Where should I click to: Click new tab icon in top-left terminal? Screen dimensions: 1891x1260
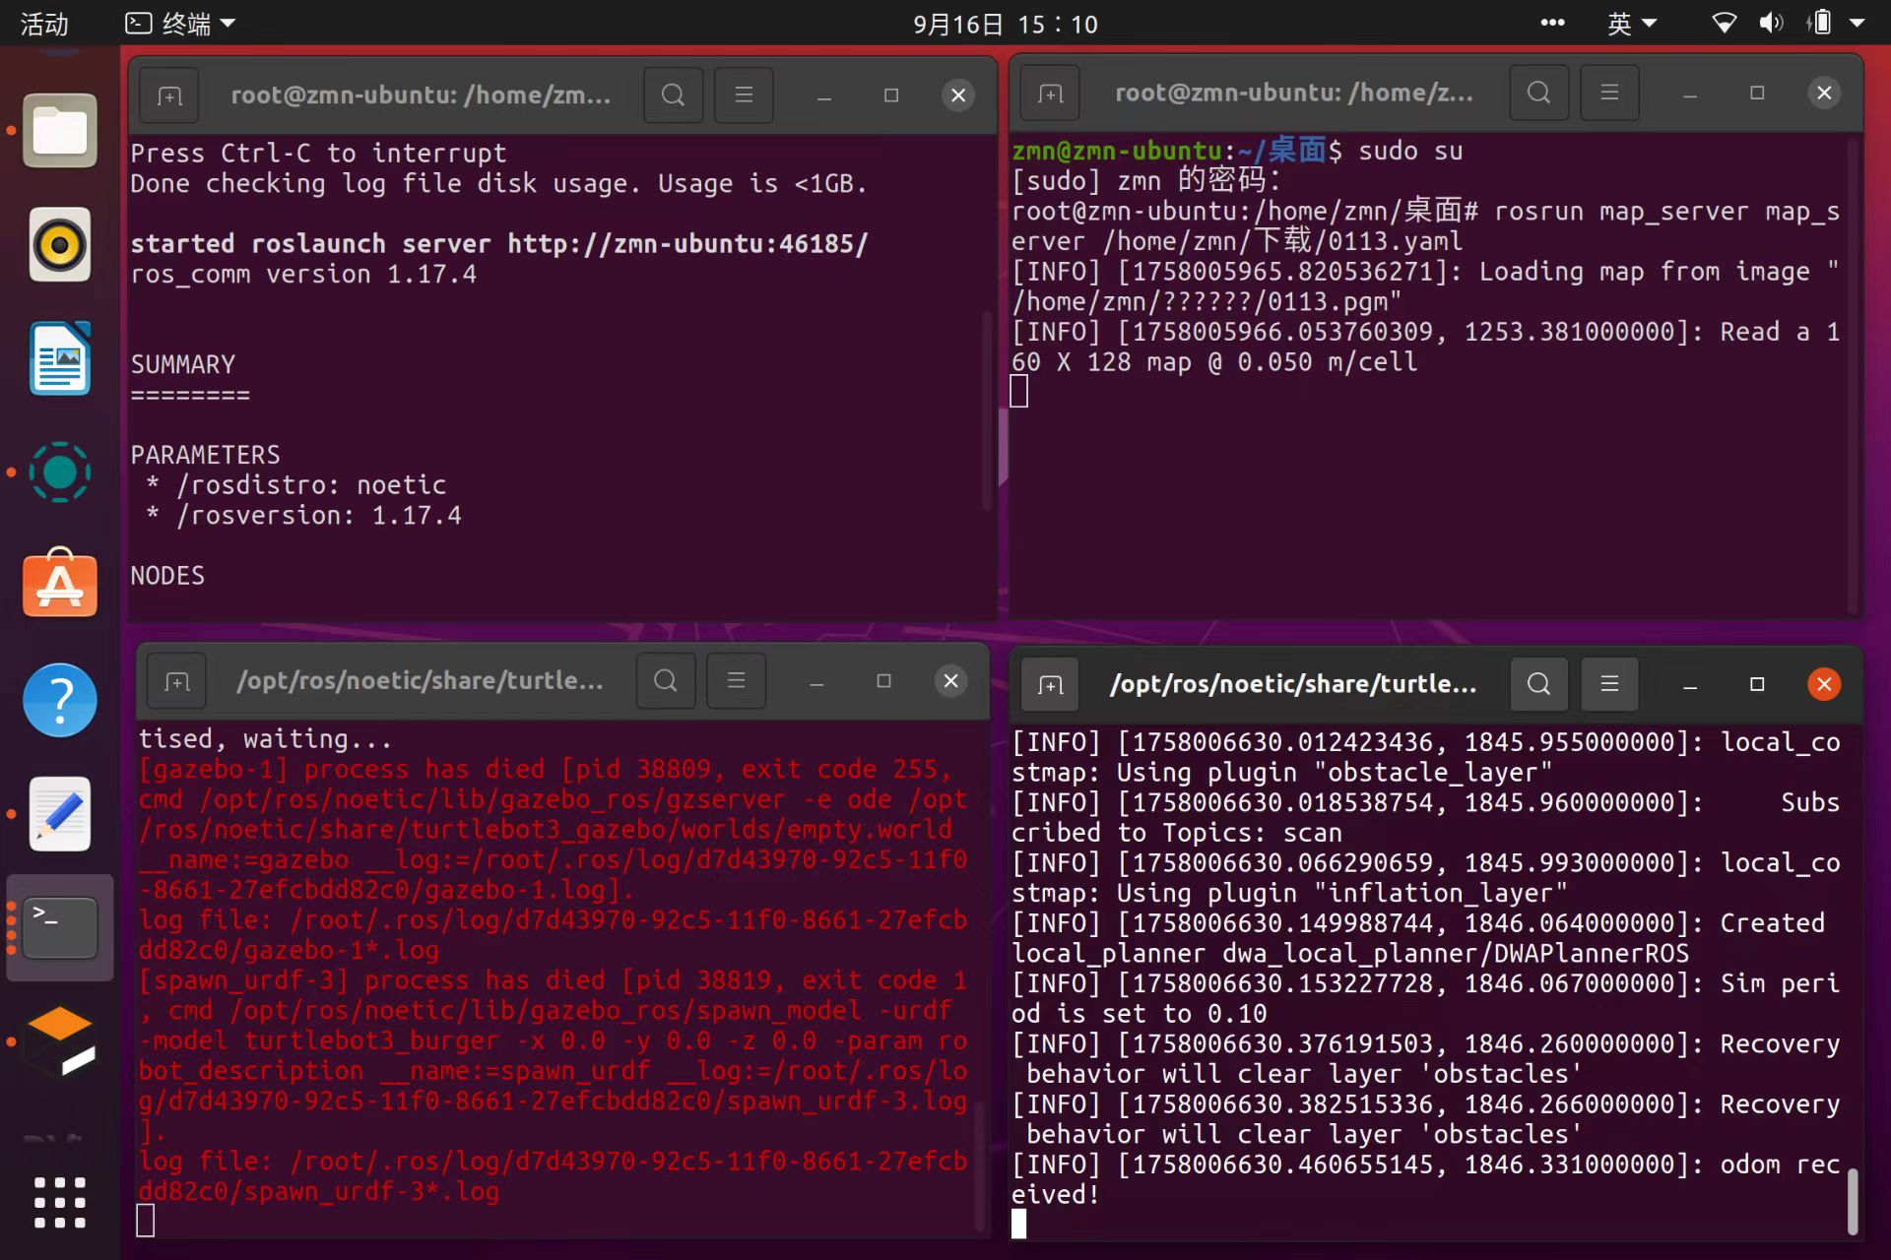[x=169, y=95]
